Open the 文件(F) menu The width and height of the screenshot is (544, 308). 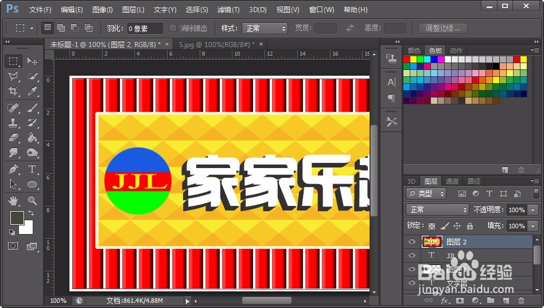40,10
